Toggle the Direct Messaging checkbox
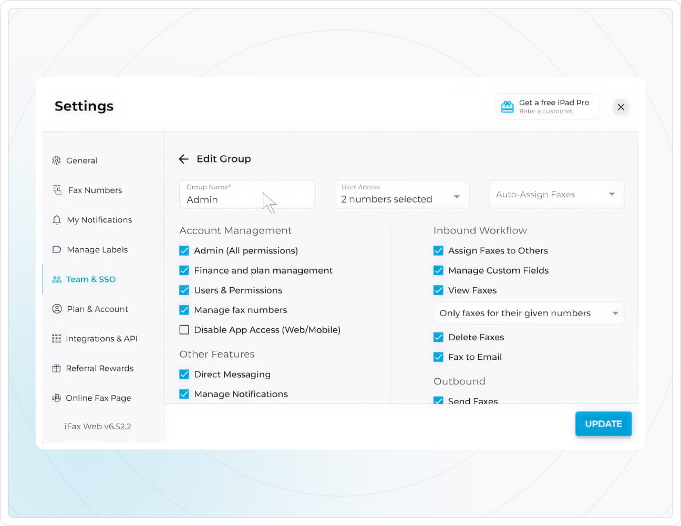Screen dimensions: 681x526 [x=184, y=375]
